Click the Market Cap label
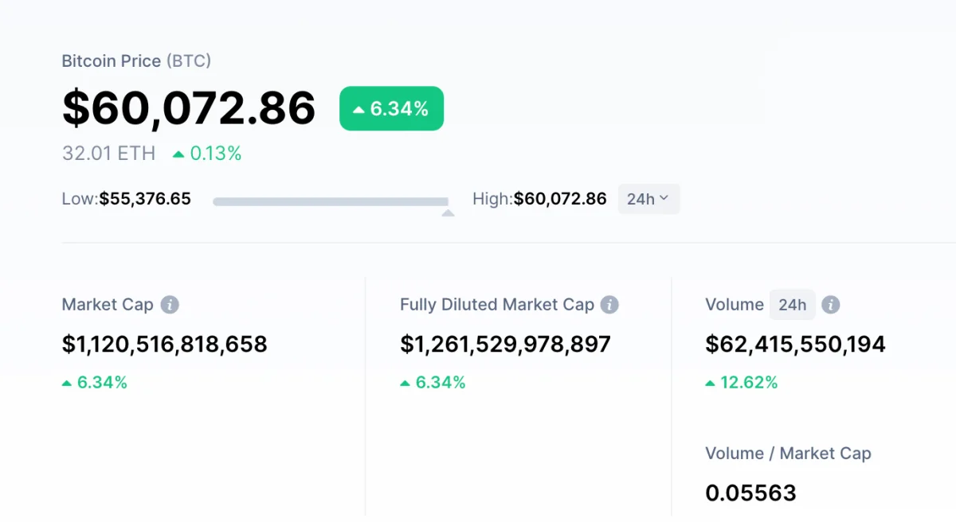Viewport: 956px width, 530px height. coord(108,305)
